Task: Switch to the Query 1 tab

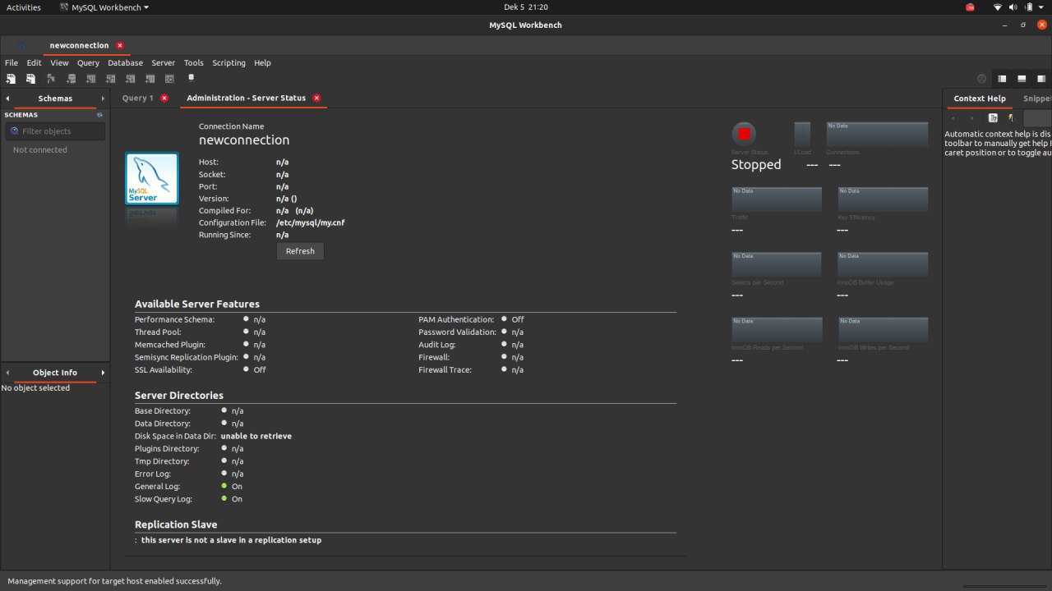Action: (137, 98)
